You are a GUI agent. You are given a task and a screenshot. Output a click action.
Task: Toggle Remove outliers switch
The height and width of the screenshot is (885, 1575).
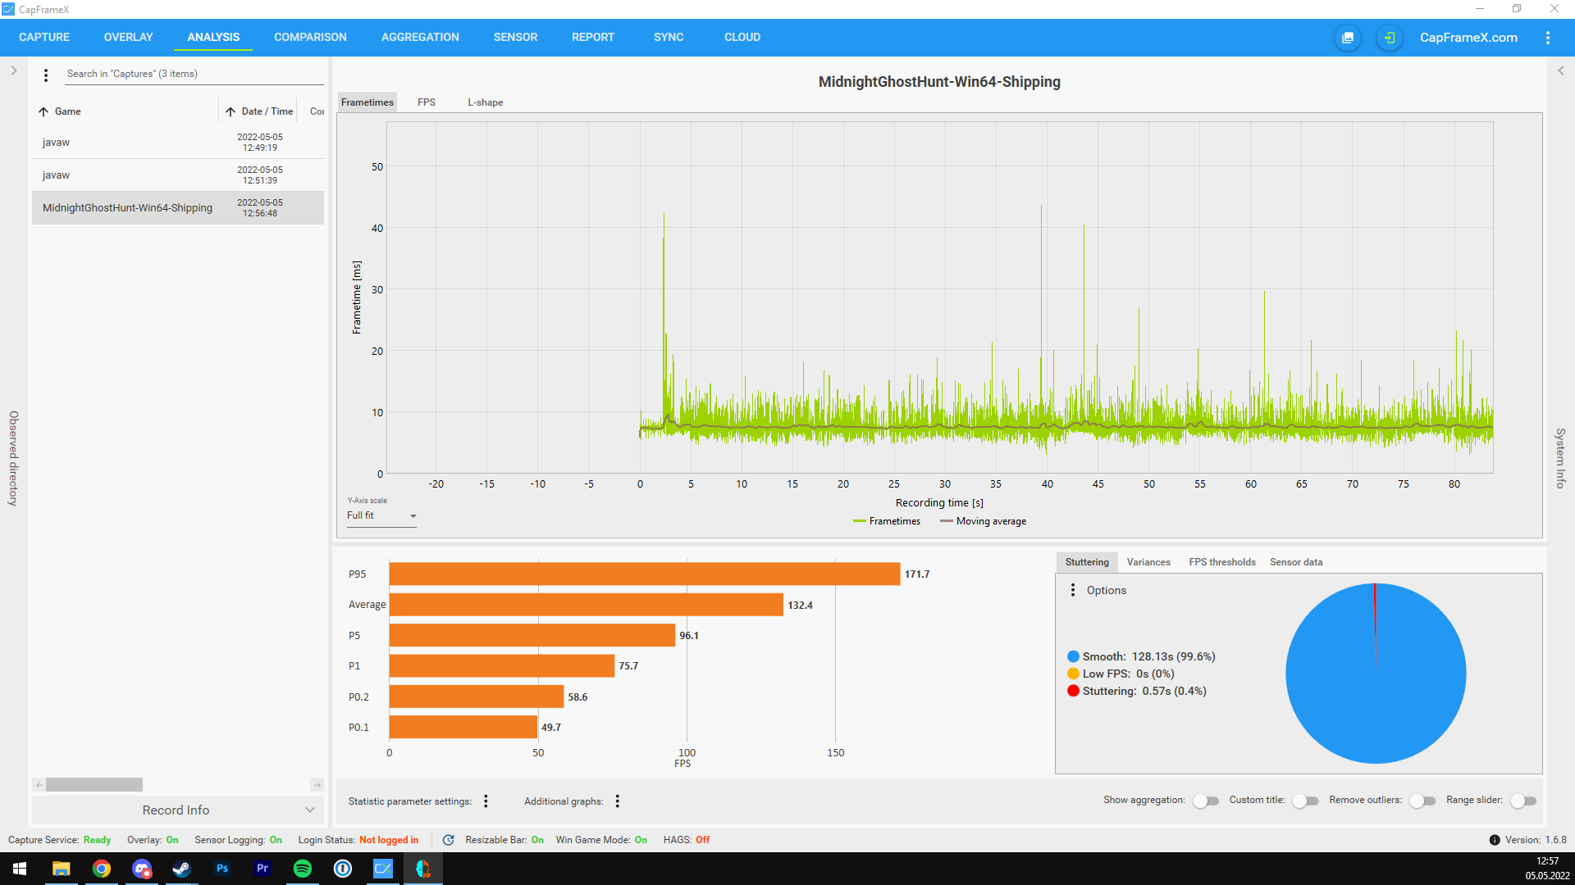coord(1422,801)
